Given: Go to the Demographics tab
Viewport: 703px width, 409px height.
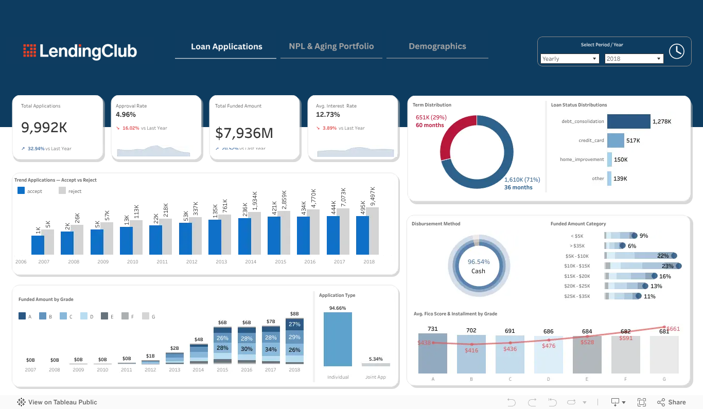Looking at the screenshot, I should [x=437, y=46].
